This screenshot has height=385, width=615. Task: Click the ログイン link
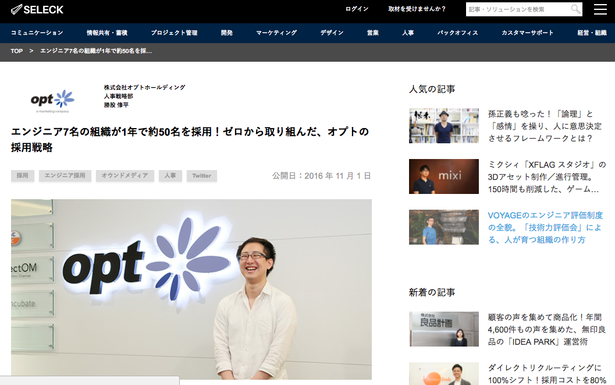point(357,9)
